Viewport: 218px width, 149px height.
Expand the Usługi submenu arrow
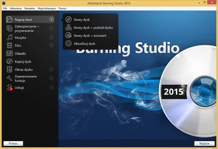click(x=51, y=87)
